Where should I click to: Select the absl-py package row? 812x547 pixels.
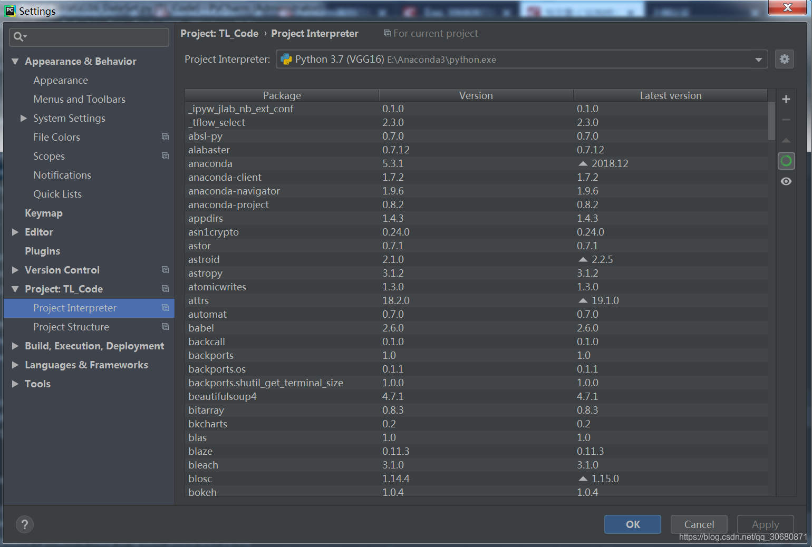[477, 136]
